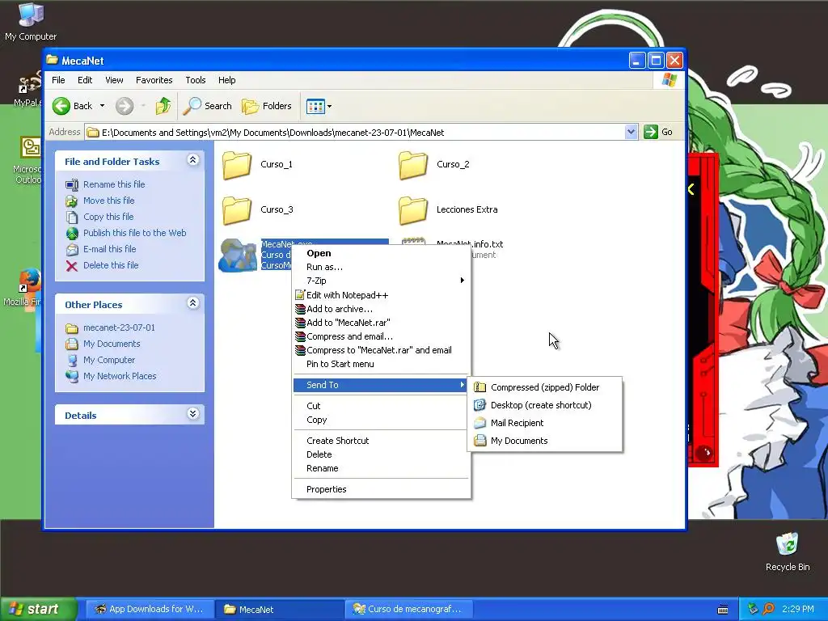Click Delete in the context menu
This screenshot has height=621, width=828.
[381, 454]
